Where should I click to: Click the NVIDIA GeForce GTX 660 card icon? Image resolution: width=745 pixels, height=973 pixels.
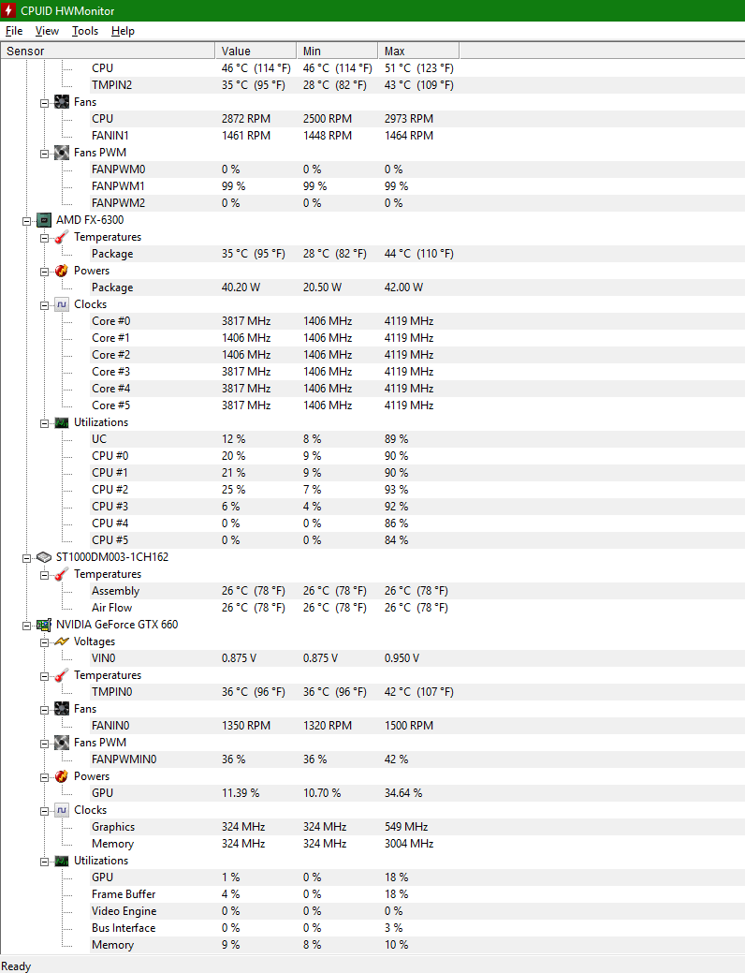tap(43, 625)
